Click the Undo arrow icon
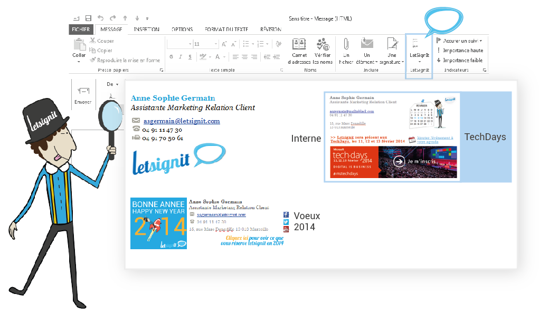539x314 pixels. point(100,18)
